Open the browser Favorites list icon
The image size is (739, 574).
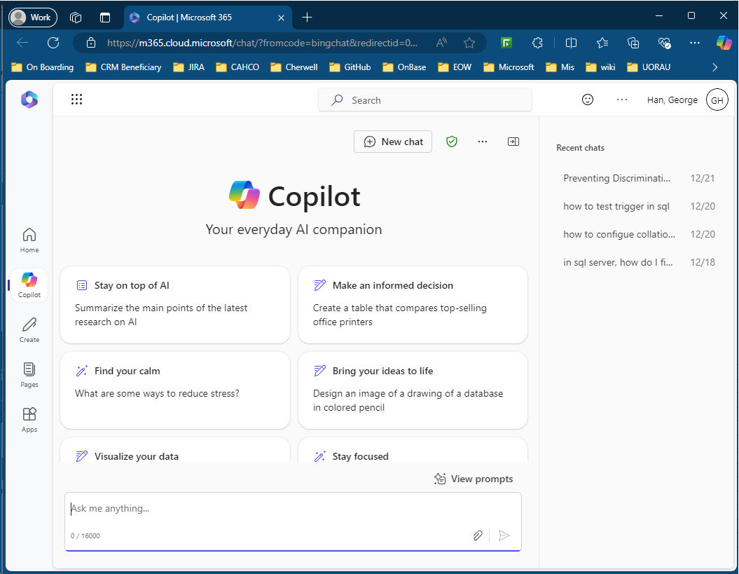tap(602, 43)
